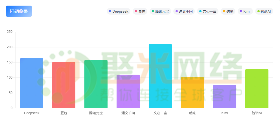
Task: Click the 200 y-axis value
Action: (x=10, y=47)
